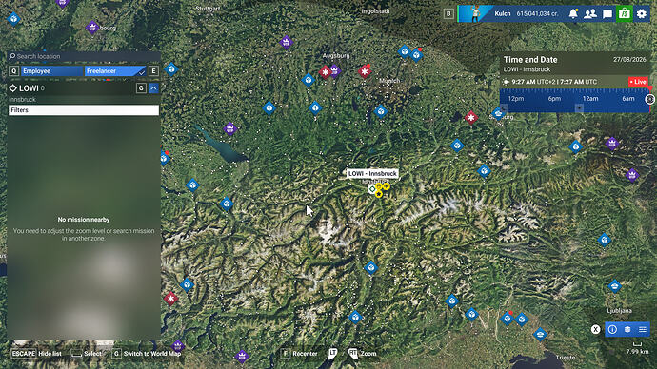This screenshot has width=657, height=369.
Task: Click the E next-tab key hint
Action: (x=153, y=71)
